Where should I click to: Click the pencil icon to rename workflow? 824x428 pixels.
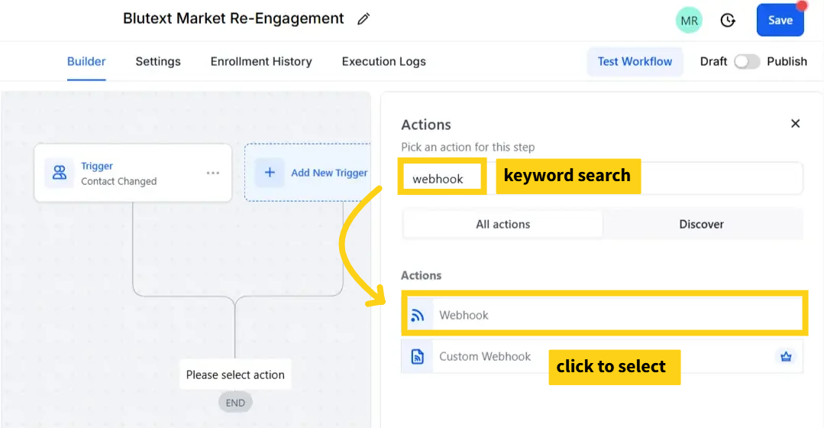(364, 19)
